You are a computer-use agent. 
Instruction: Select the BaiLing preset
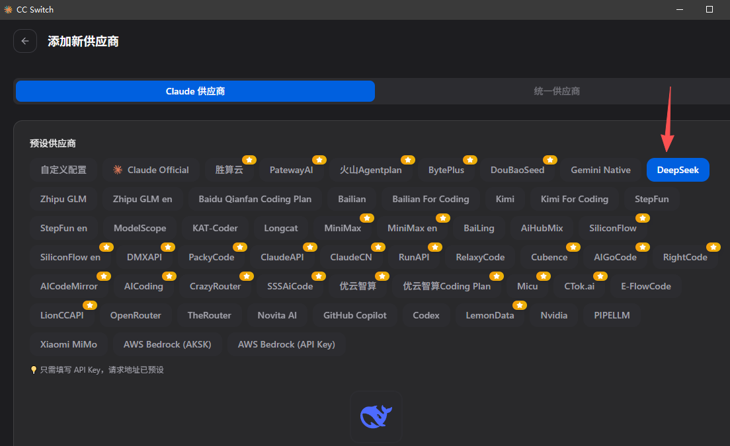point(479,228)
